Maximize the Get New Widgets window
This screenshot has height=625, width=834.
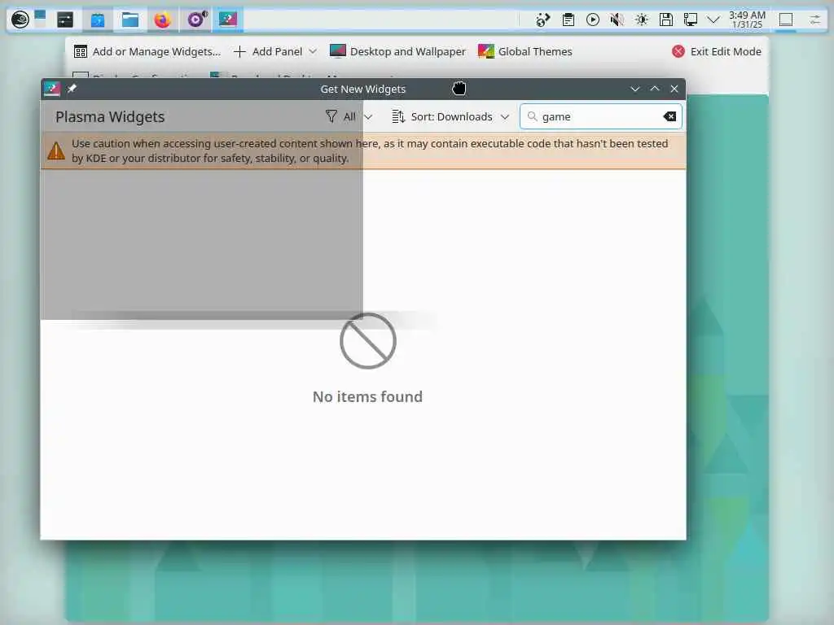click(655, 89)
